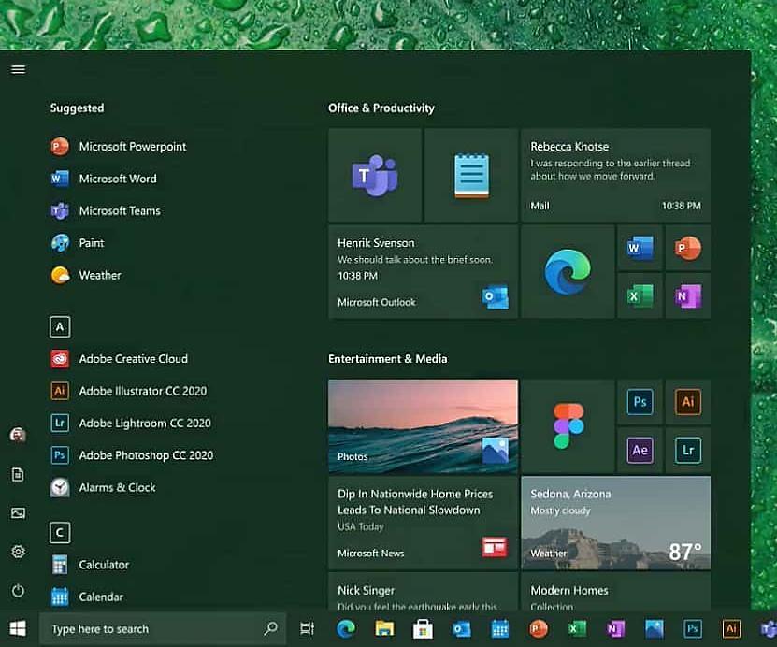Open the Nick Singer message tile
The image size is (777, 647).
(x=424, y=591)
